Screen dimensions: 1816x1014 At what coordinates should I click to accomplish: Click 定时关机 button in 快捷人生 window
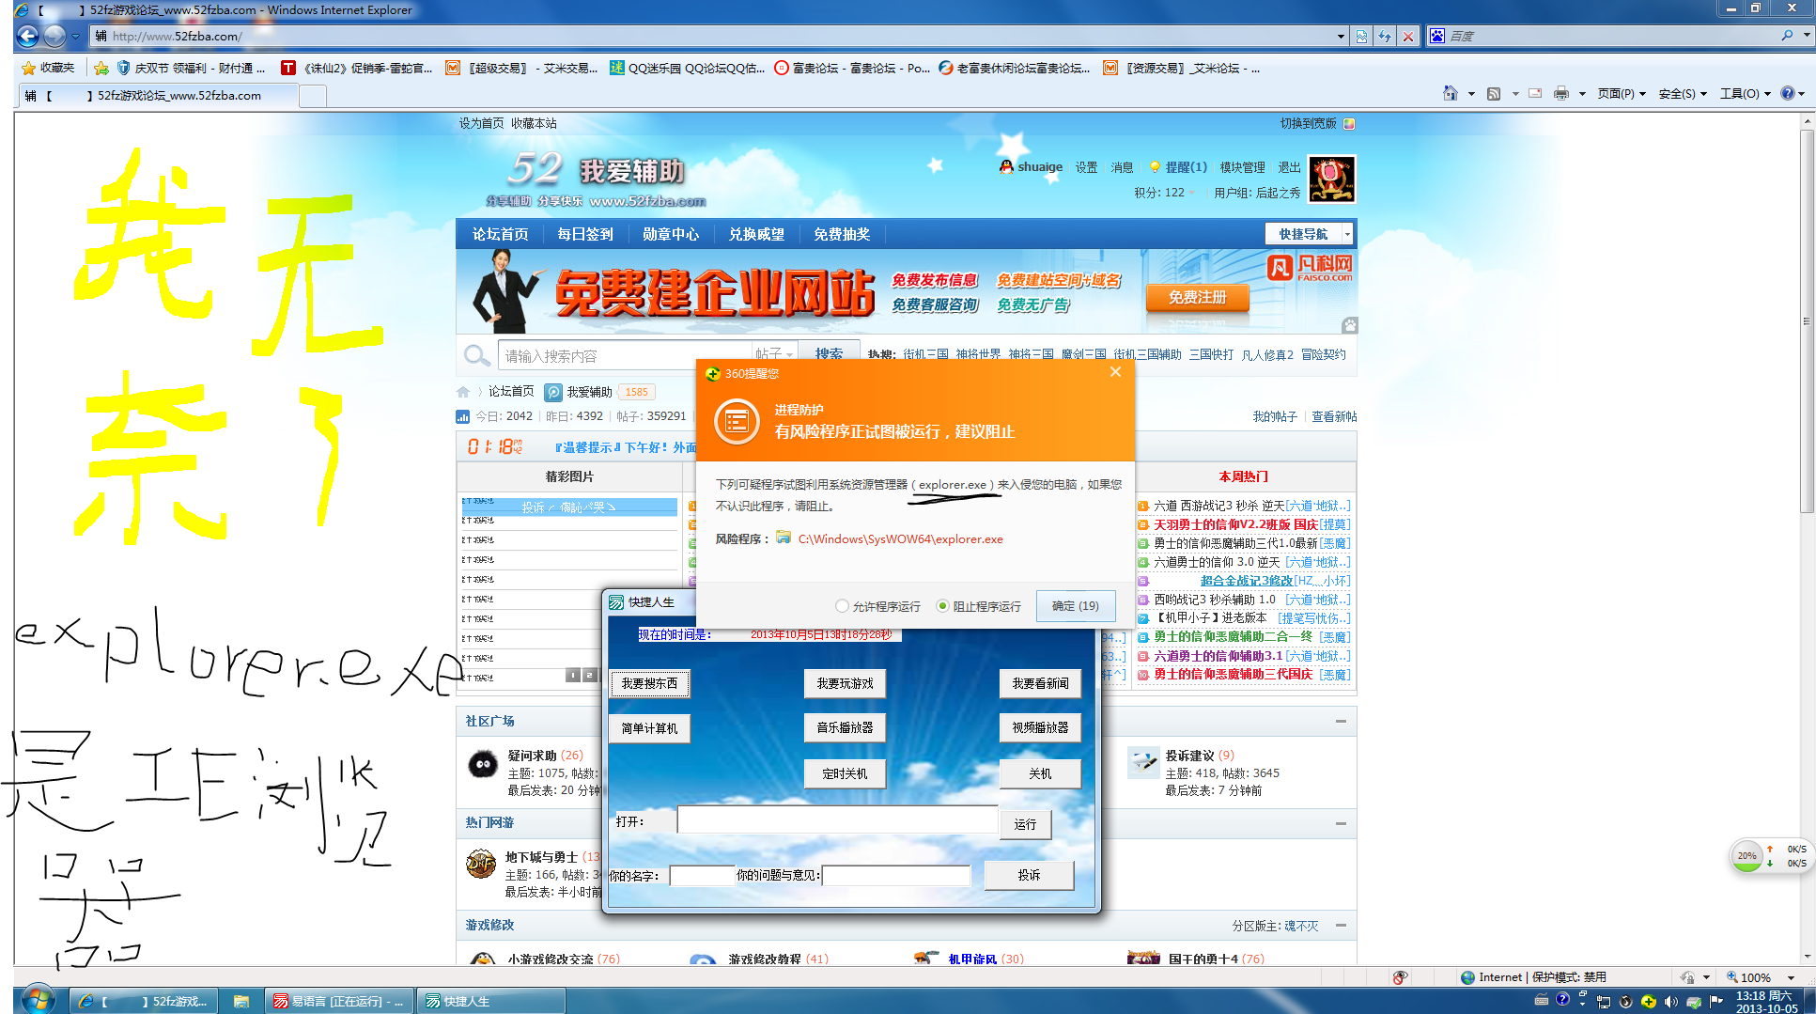845,773
